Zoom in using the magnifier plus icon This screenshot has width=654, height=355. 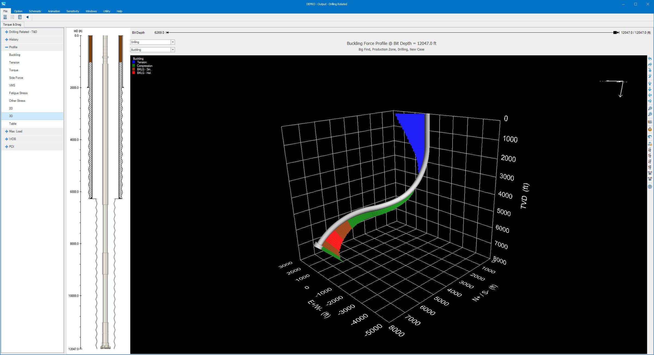pyautogui.click(x=650, y=108)
